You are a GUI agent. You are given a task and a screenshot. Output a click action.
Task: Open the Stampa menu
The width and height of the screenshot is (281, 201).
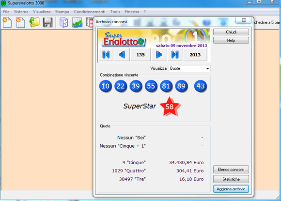tap(62, 12)
